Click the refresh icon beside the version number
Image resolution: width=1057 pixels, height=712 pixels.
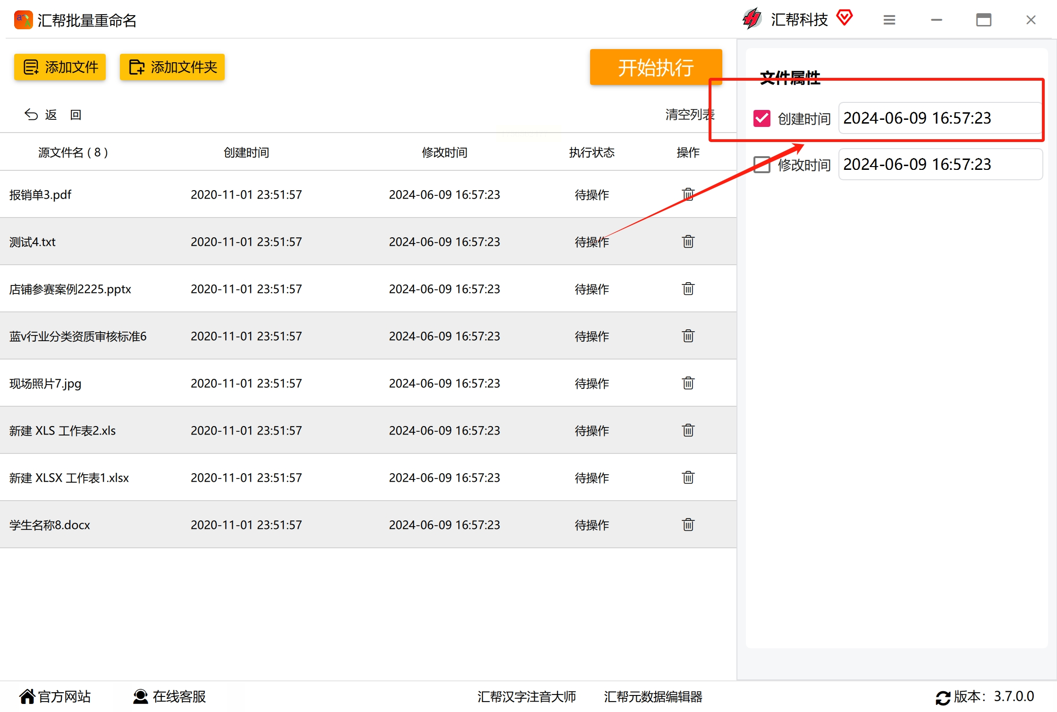943,697
